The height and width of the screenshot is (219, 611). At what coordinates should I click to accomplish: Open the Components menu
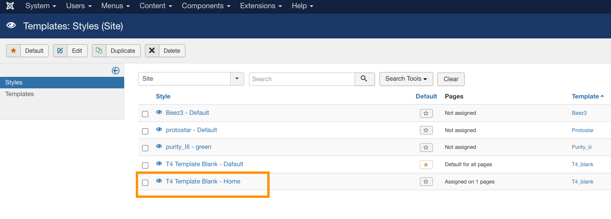[x=205, y=6]
